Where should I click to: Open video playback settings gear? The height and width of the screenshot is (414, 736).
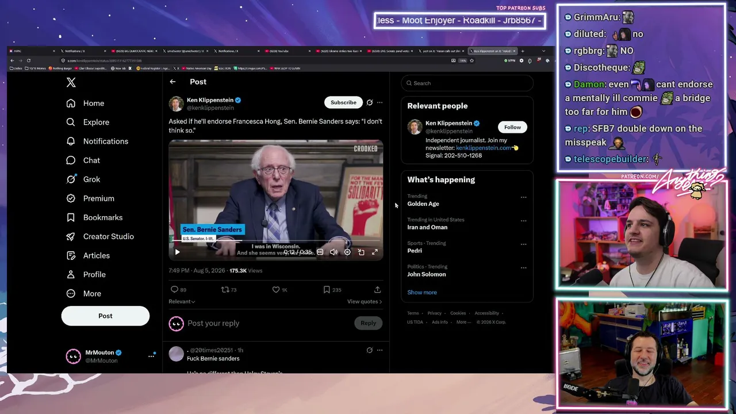(x=347, y=252)
